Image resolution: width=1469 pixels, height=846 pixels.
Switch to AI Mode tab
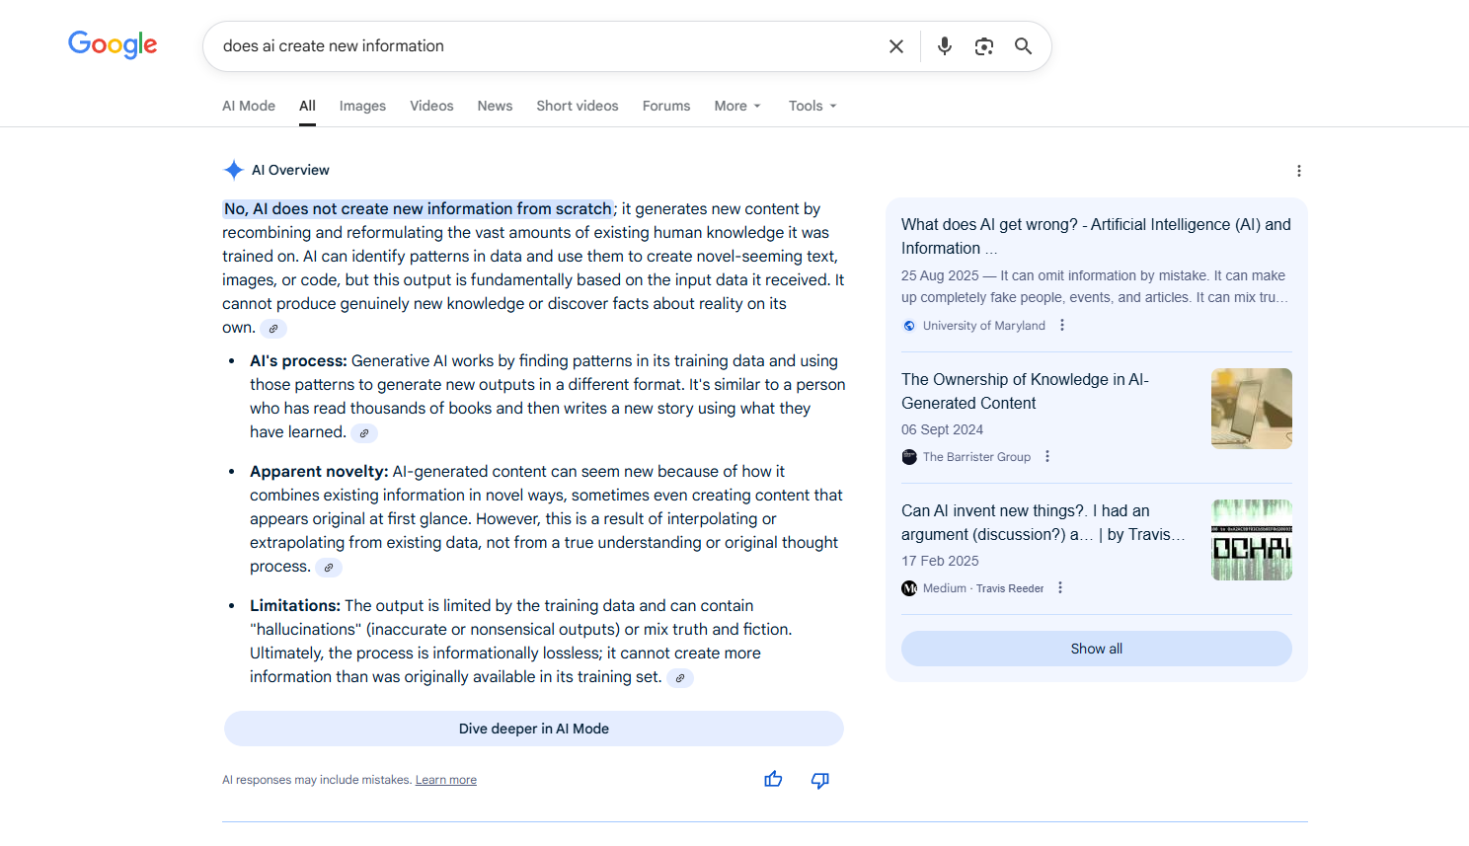[x=249, y=106]
